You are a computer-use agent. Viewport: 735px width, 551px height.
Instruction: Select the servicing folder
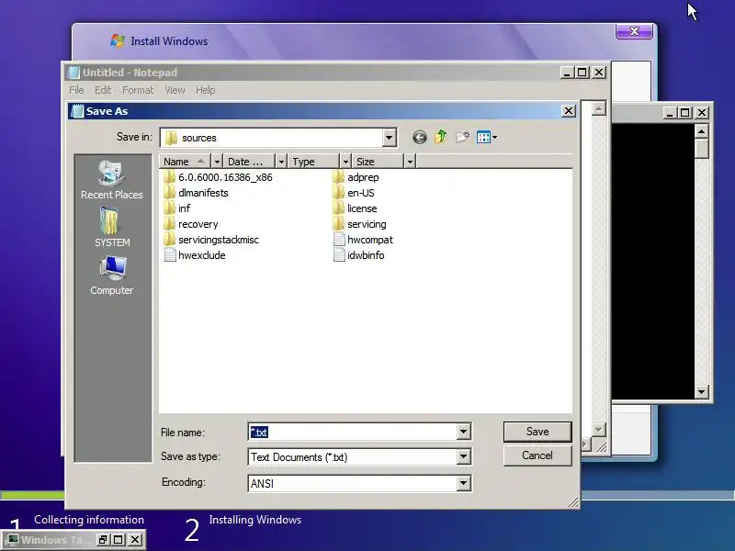point(359,224)
